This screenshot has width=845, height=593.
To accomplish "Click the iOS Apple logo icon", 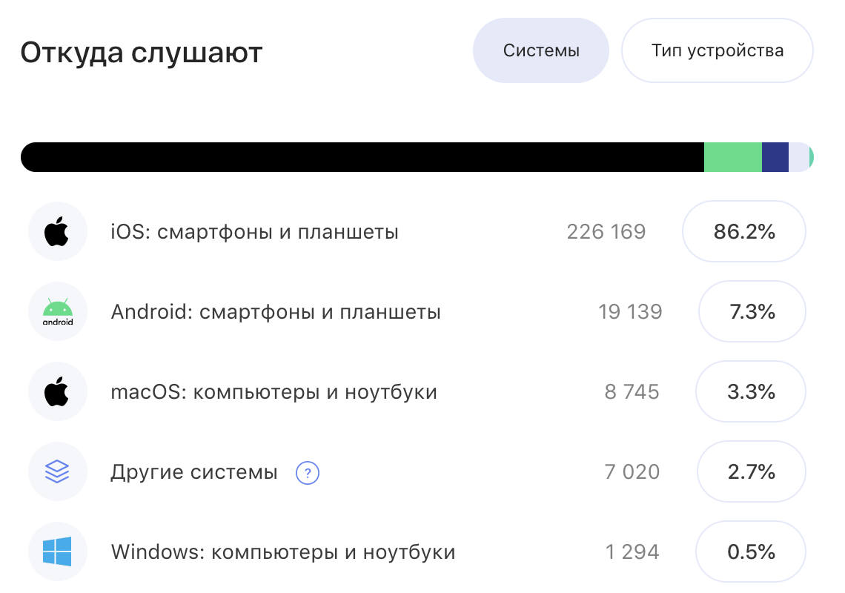I will (x=57, y=231).
